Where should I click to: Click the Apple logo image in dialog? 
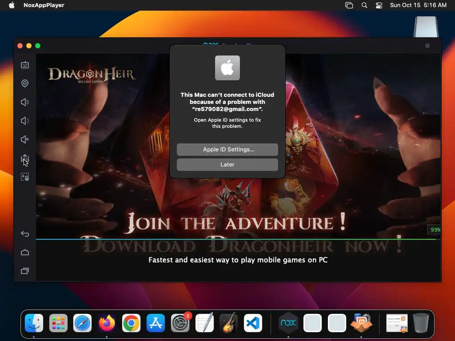coord(227,68)
